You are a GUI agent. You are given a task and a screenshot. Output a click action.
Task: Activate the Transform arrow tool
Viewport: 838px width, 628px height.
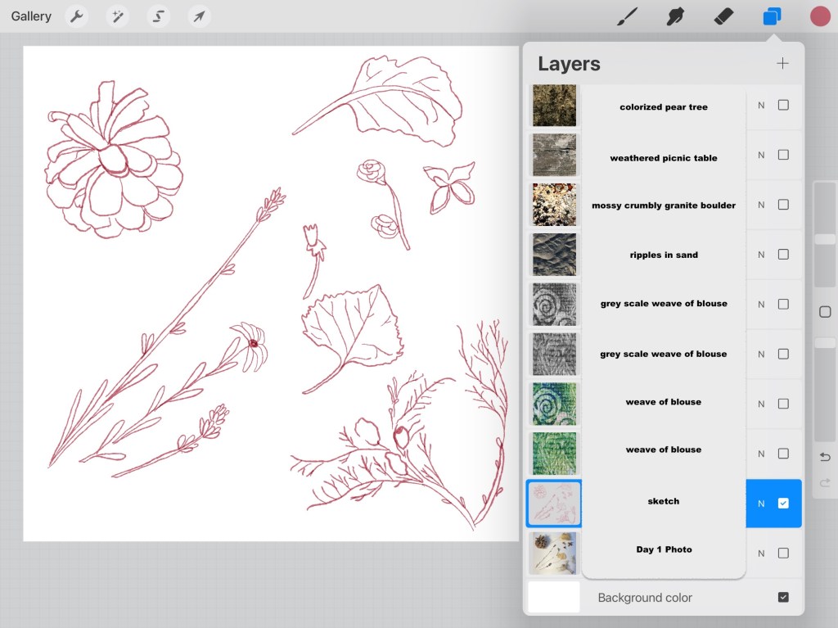click(x=199, y=16)
